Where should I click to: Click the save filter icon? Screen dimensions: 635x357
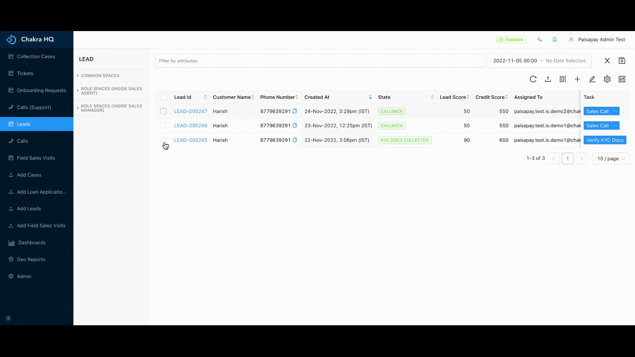click(622, 61)
